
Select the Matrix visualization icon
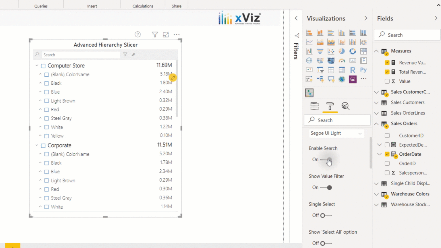coord(342,70)
